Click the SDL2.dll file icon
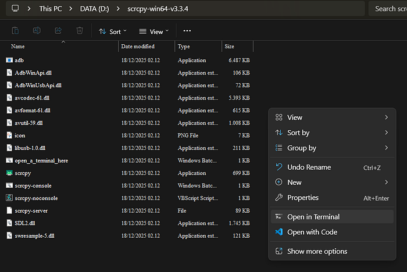Viewport: 407px width, 272px height. 9,223
